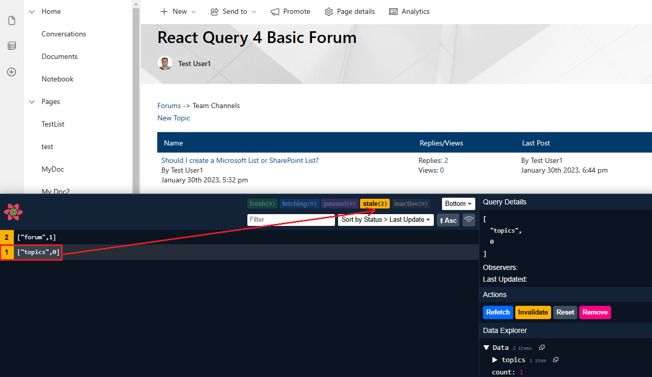Open the list icon in left rail
The height and width of the screenshot is (377, 652).
coord(12,46)
